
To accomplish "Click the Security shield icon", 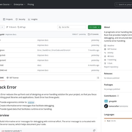I will point(17,19).
